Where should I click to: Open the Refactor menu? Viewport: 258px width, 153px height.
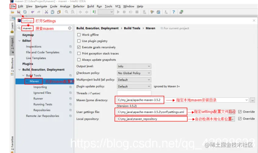[x=79, y=6]
